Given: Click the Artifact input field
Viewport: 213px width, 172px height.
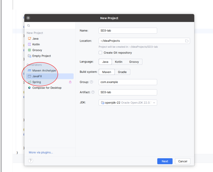Looking at the screenshot, I should click(128, 92).
